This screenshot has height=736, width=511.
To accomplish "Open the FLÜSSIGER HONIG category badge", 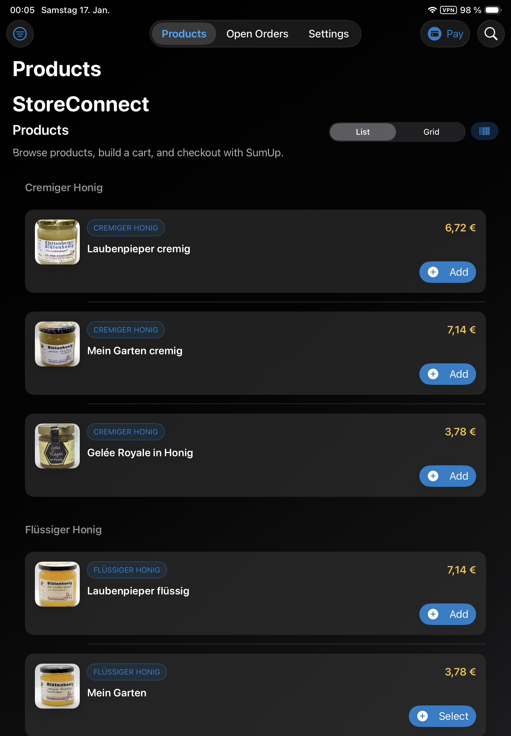I will coord(127,570).
